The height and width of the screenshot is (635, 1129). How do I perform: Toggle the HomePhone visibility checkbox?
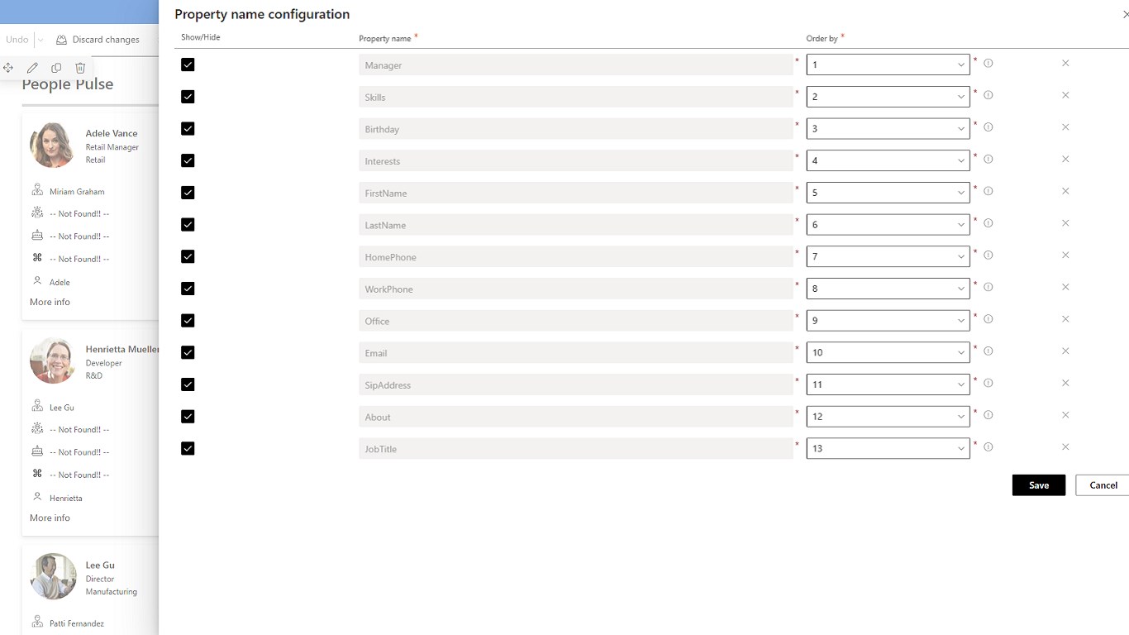[x=188, y=257]
